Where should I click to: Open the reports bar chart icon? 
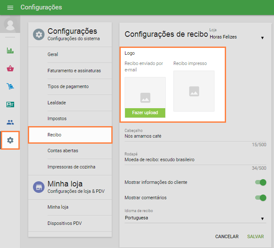10,50
